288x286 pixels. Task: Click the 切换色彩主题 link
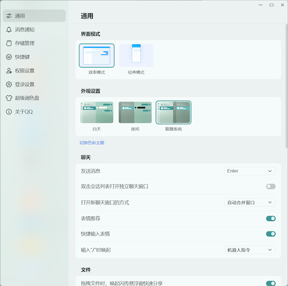click(x=92, y=143)
